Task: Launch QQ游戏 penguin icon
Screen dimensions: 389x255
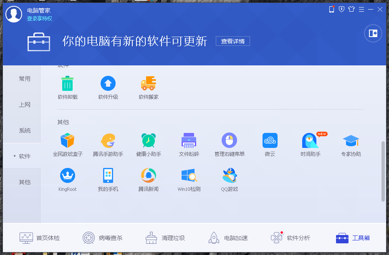Action: [x=230, y=180]
